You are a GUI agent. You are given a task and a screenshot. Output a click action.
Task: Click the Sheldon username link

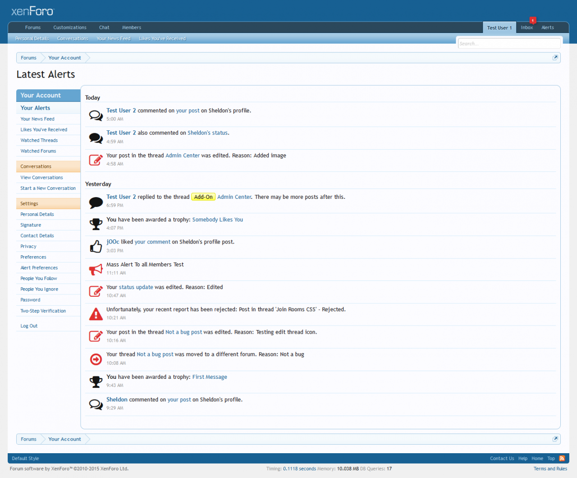tap(117, 400)
